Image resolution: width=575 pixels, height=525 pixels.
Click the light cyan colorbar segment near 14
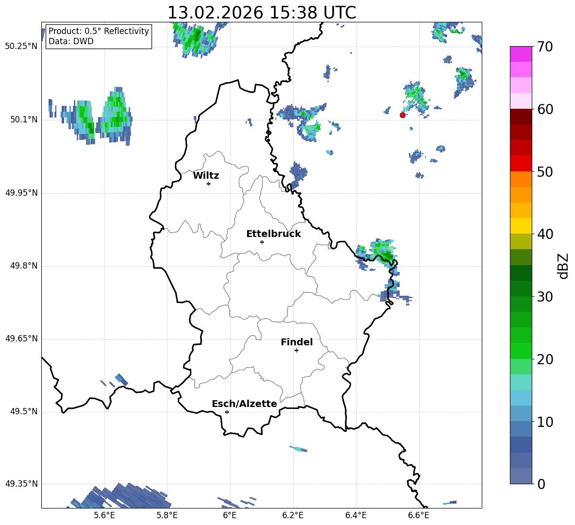pyautogui.click(x=521, y=398)
